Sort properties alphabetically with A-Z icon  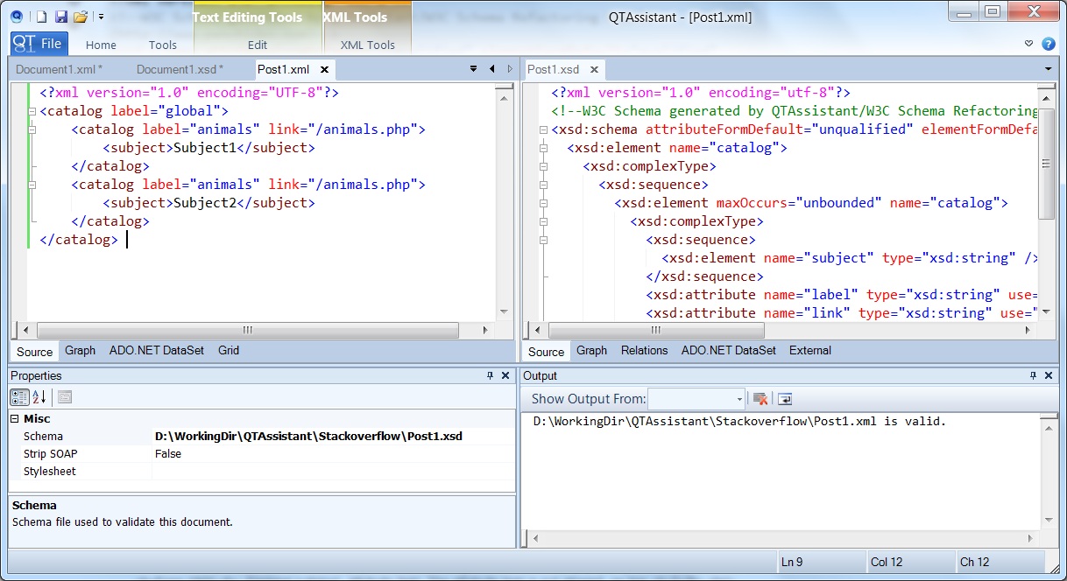point(40,397)
